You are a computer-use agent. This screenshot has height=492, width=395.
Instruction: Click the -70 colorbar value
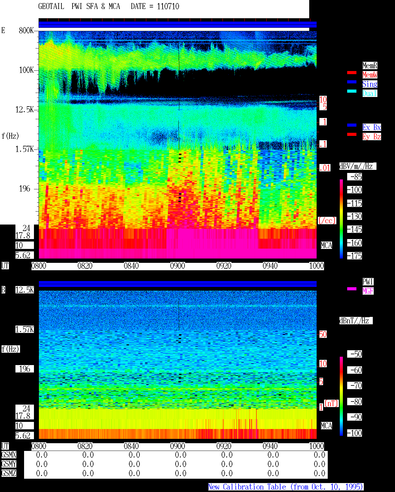355,385
